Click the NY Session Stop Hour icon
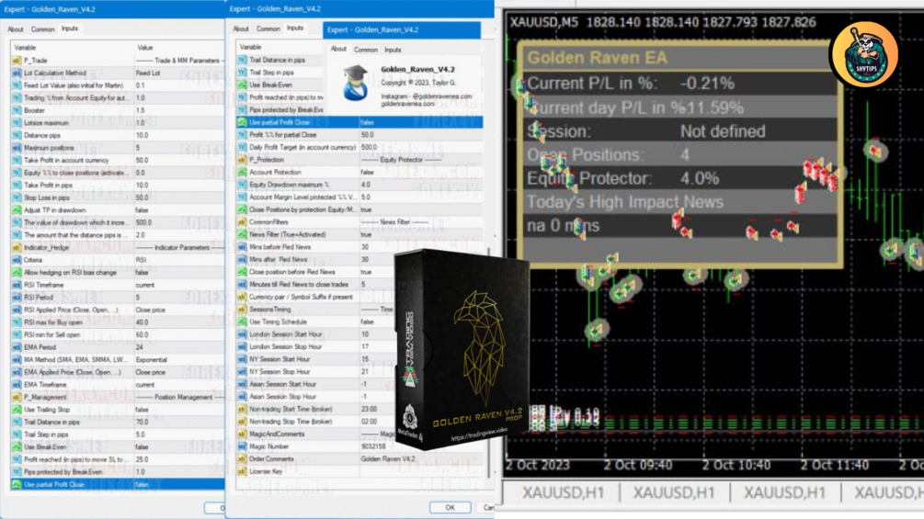 242,372
